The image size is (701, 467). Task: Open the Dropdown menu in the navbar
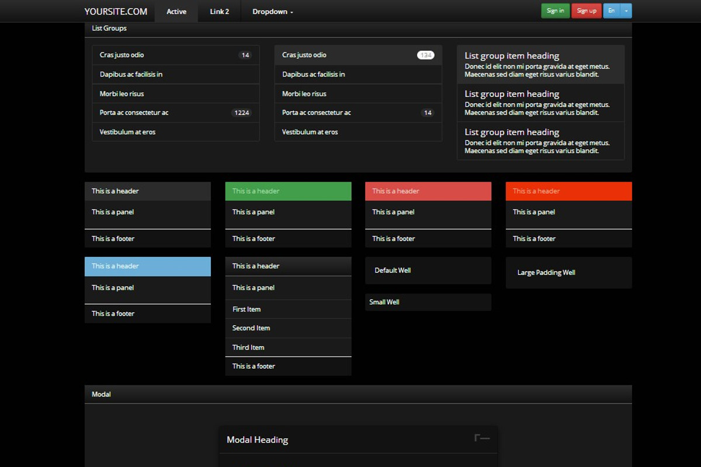pyautogui.click(x=270, y=11)
